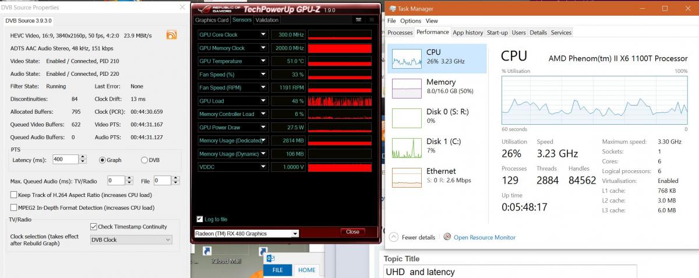Screen dimensions: 699x278
Task: Open the Processes tab in Task Manager
Action: point(400,33)
